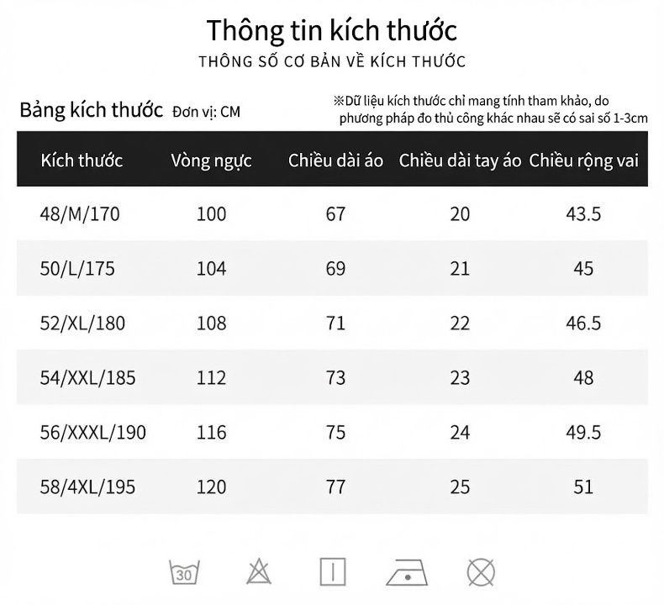Click the do-not-dry-clean crossed circle icon
This screenshot has width=664, height=605.
pyautogui.click(x=481, y=572)
